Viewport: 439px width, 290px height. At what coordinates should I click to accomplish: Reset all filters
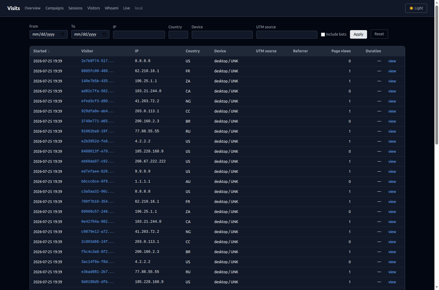click(x=379, y=34)
